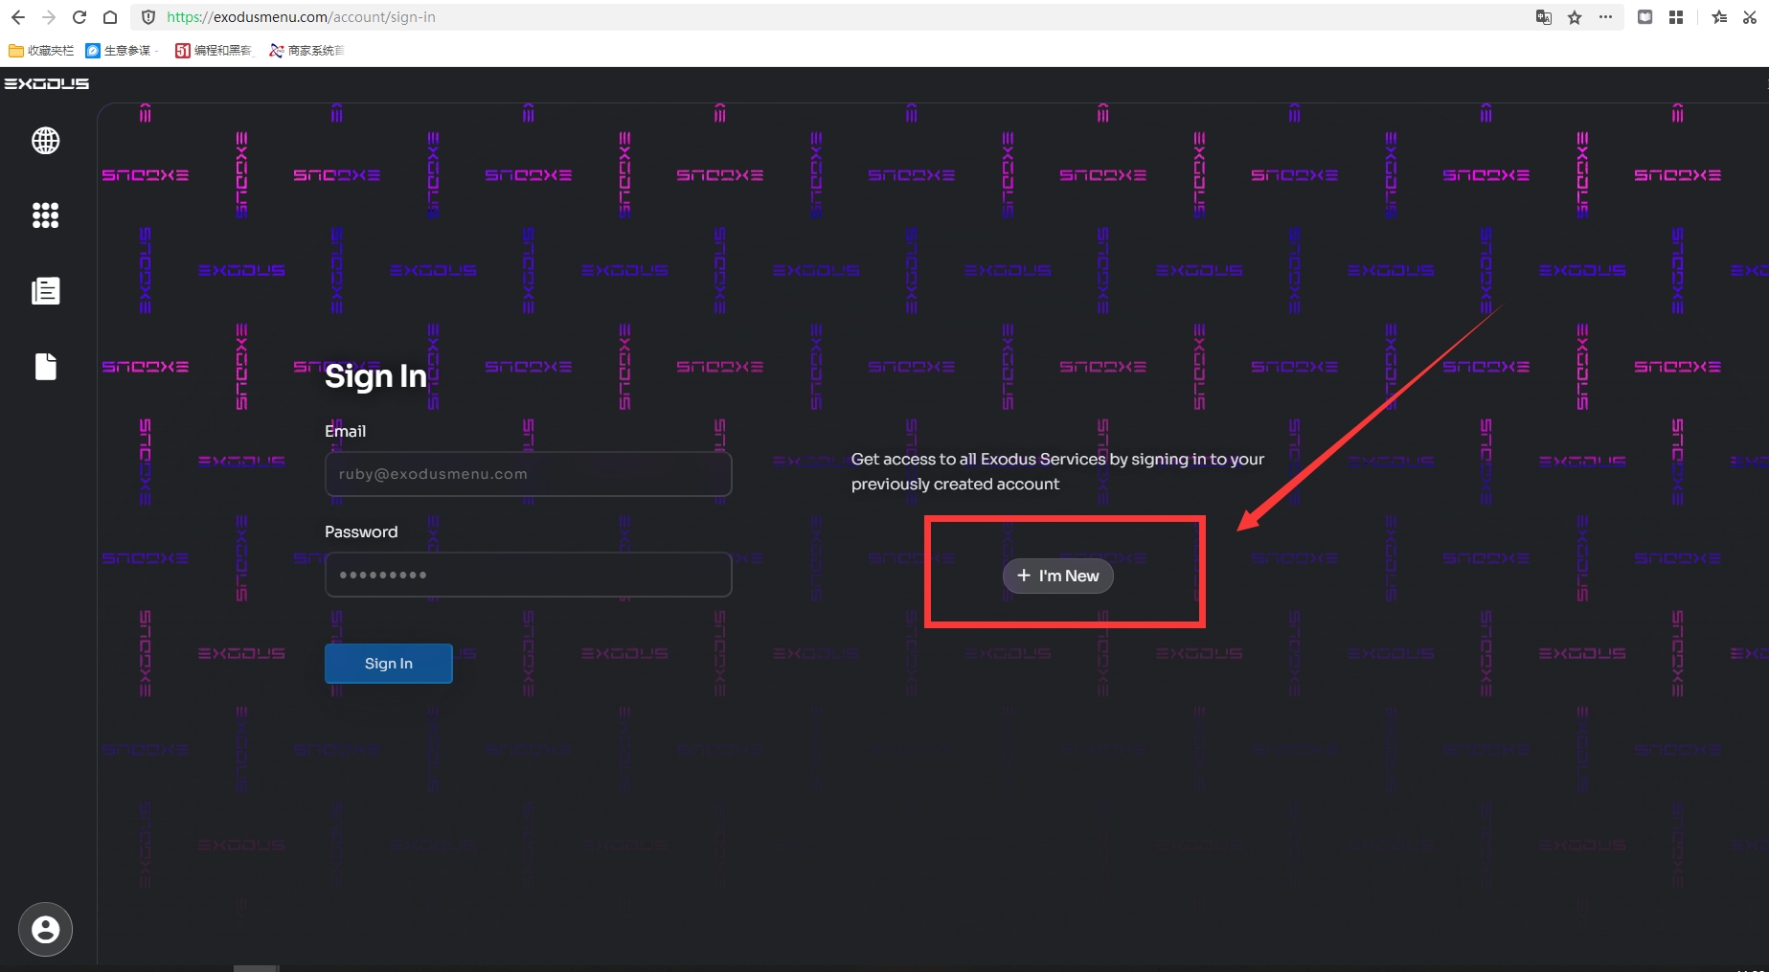
Task: Reload the page with the refresh button
Action: pyautogui.click(x=79, y=17)
